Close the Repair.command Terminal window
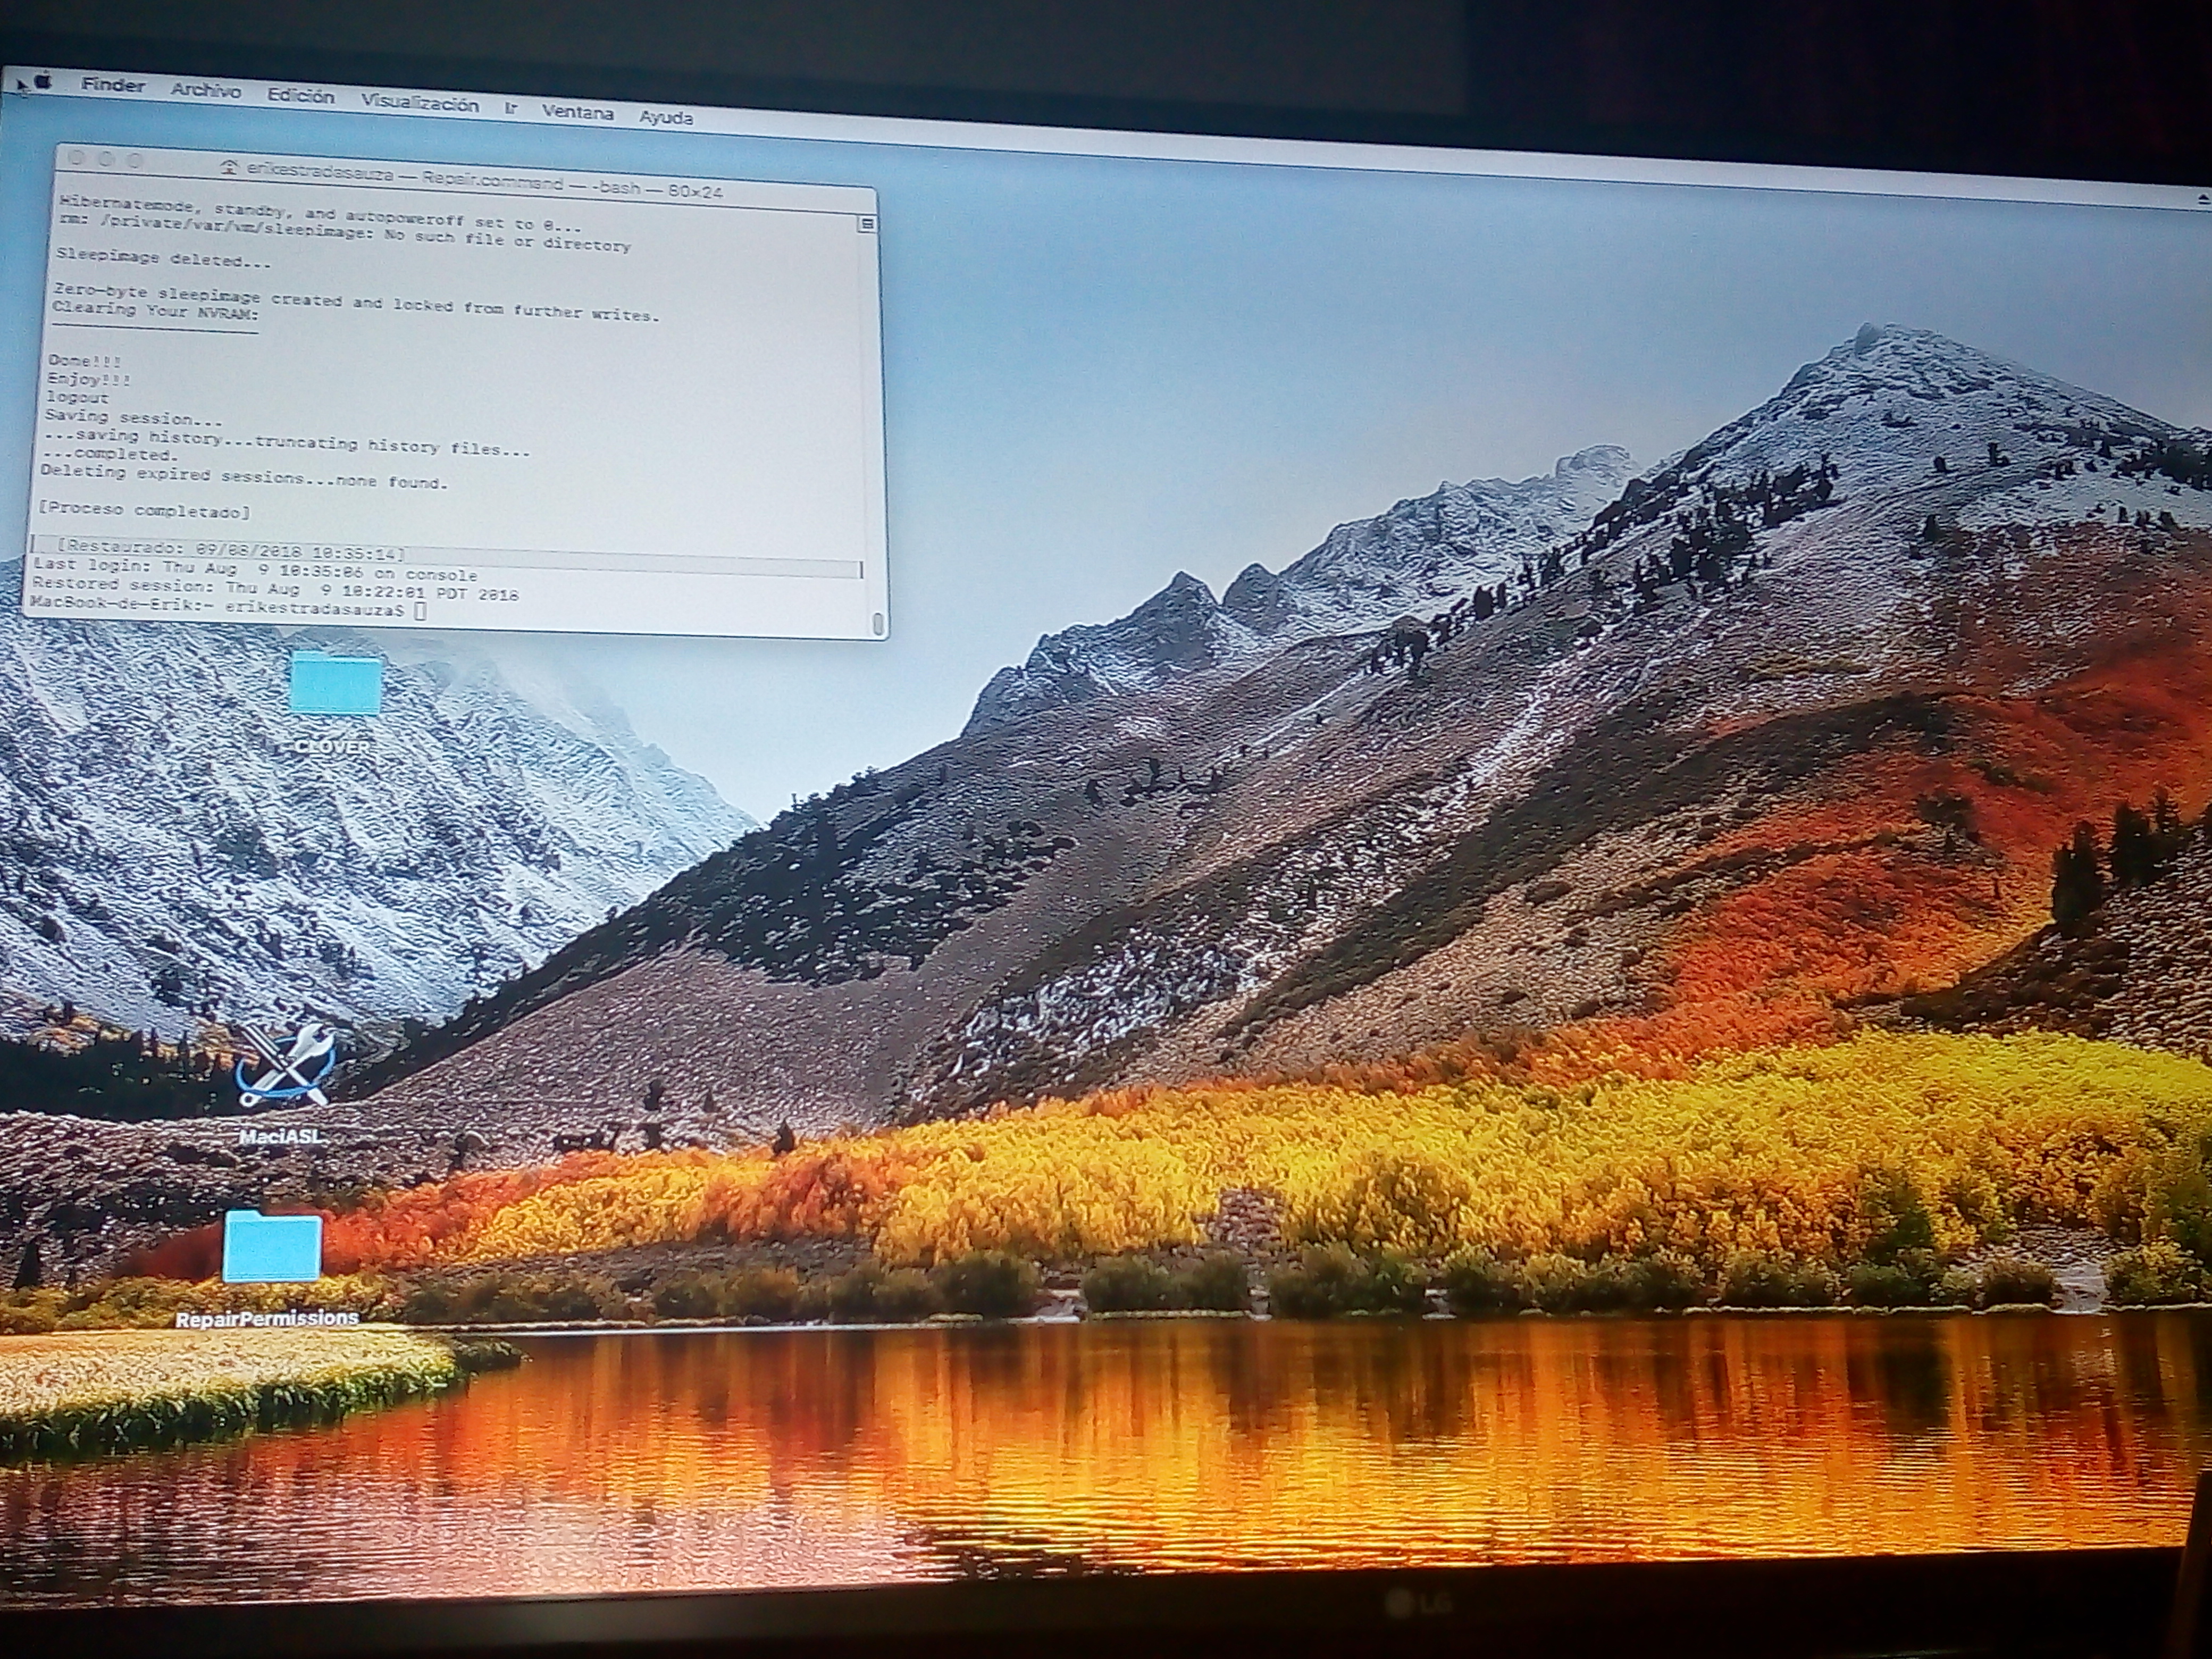Screen dimensions: 2212x1659 pyautogui.click(x=76, y=158)
